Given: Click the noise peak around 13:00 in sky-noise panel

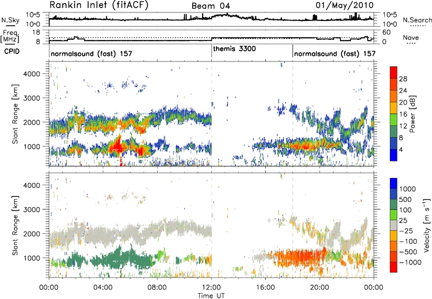Looking at the screenshot, I should pyautogui.click(x=226, y=15).
